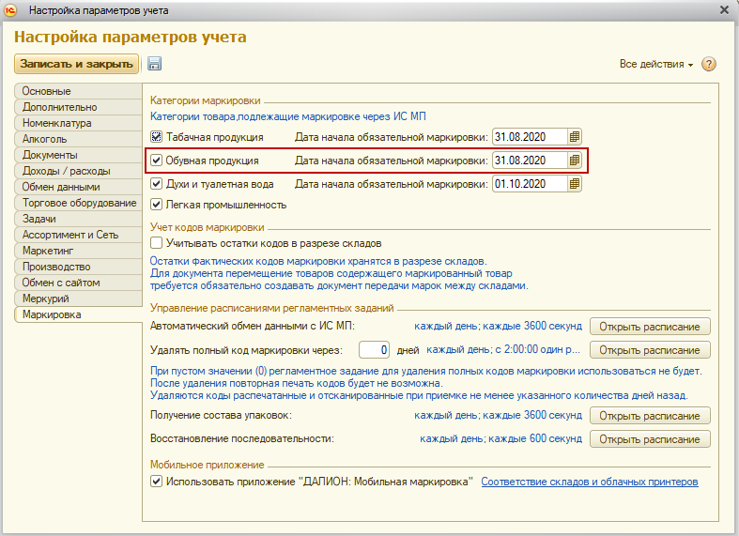The height and width of the screenshot is (536, 739).
Task: Follow the Соответствие складов и облачных принтеров link
Action: click(589, 482)
